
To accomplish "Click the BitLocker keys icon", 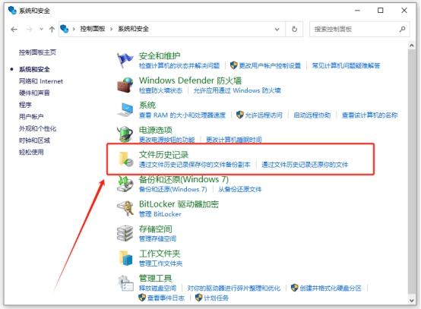I will (125, 209).
